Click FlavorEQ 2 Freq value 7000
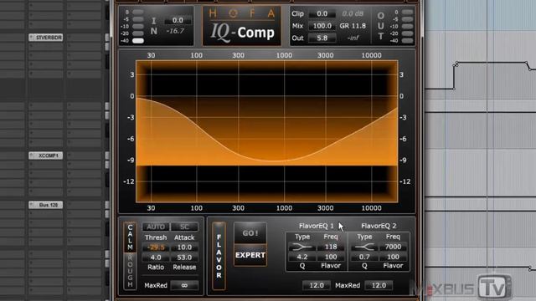This screenshot has height=301, width=536. pyautogui.click(x=393, y=247)
